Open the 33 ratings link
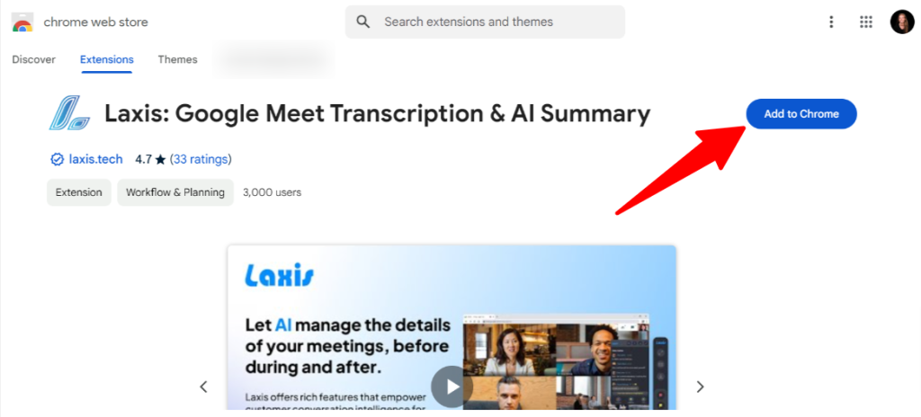The width and height of the screenshot is (921, 417). pos(201,159)
